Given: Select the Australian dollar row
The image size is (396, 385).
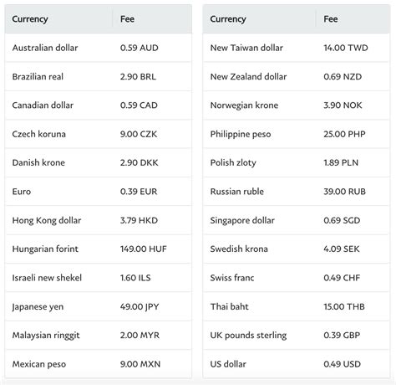Looking at the screenshot, I should (99, 48).
